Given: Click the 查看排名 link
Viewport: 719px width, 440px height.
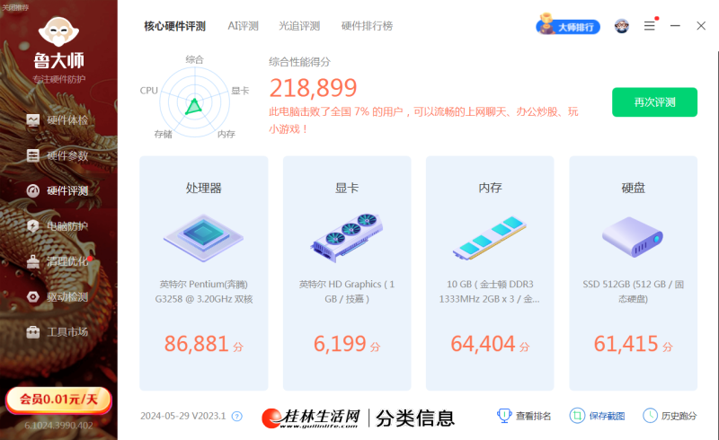Looking at the screenshot, I should 533,416.
